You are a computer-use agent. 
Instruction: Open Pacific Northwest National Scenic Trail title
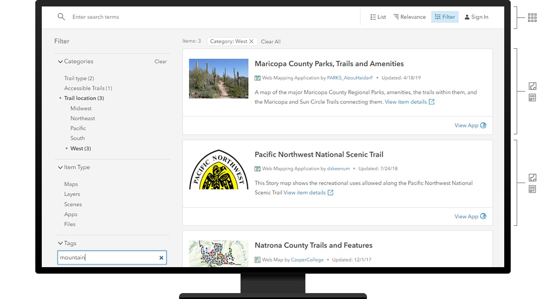tap(319, 155)
